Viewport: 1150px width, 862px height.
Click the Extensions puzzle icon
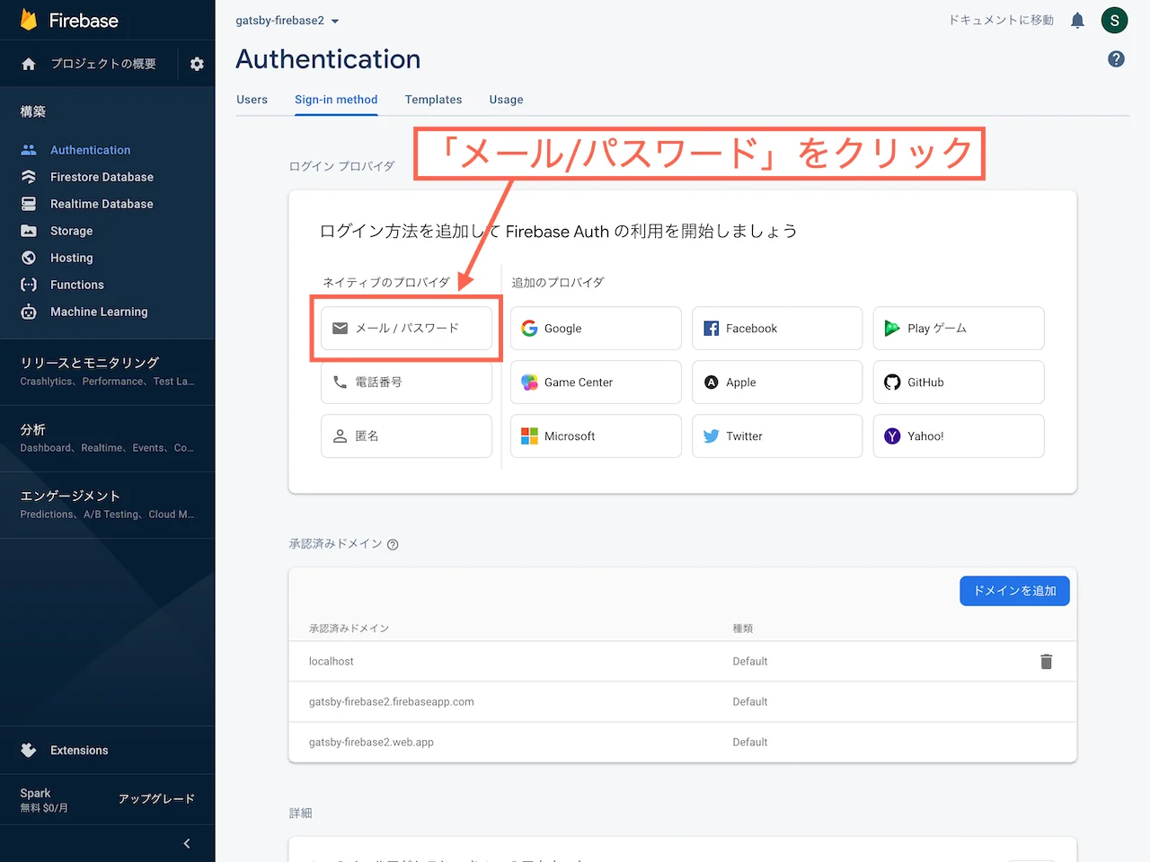pyautogui.click(x=28, y=750)
